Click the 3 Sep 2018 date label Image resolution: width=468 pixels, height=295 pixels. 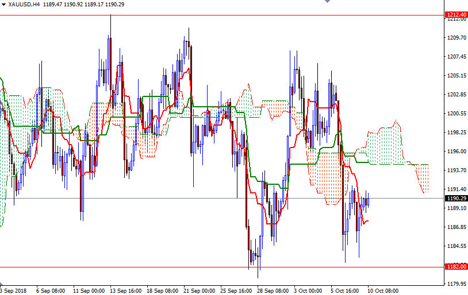click(x=13, y=291)
